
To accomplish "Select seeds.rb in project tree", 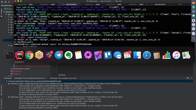I will [15, 74].
